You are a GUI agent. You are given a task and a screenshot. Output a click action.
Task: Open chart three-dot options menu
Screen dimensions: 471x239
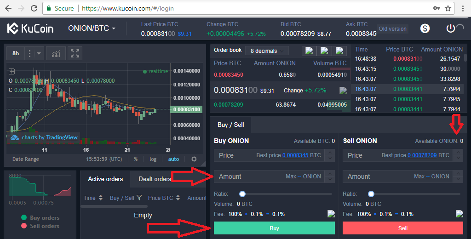tap(29, 53)
